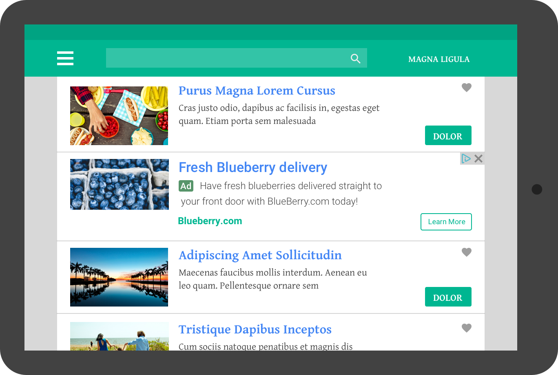The image size is (558, 375).
Task: Click DOLOR button on Adipiscing Amet card
Action: [x=448, y=297]
